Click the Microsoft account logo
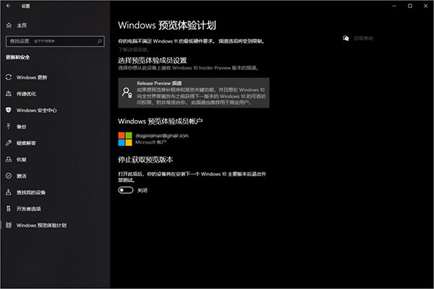Screen dimensions: 434x289 [125, 139]
